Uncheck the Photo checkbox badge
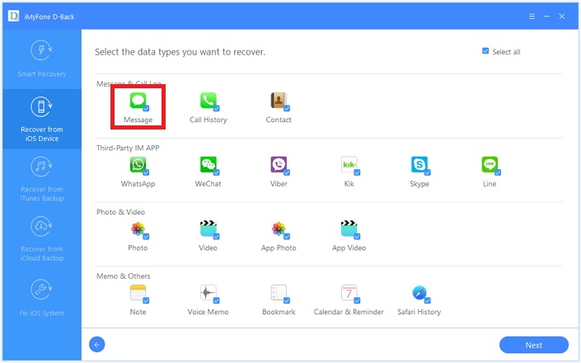The width and height of the screenshot is (581, 363). (x=146, y=237)
